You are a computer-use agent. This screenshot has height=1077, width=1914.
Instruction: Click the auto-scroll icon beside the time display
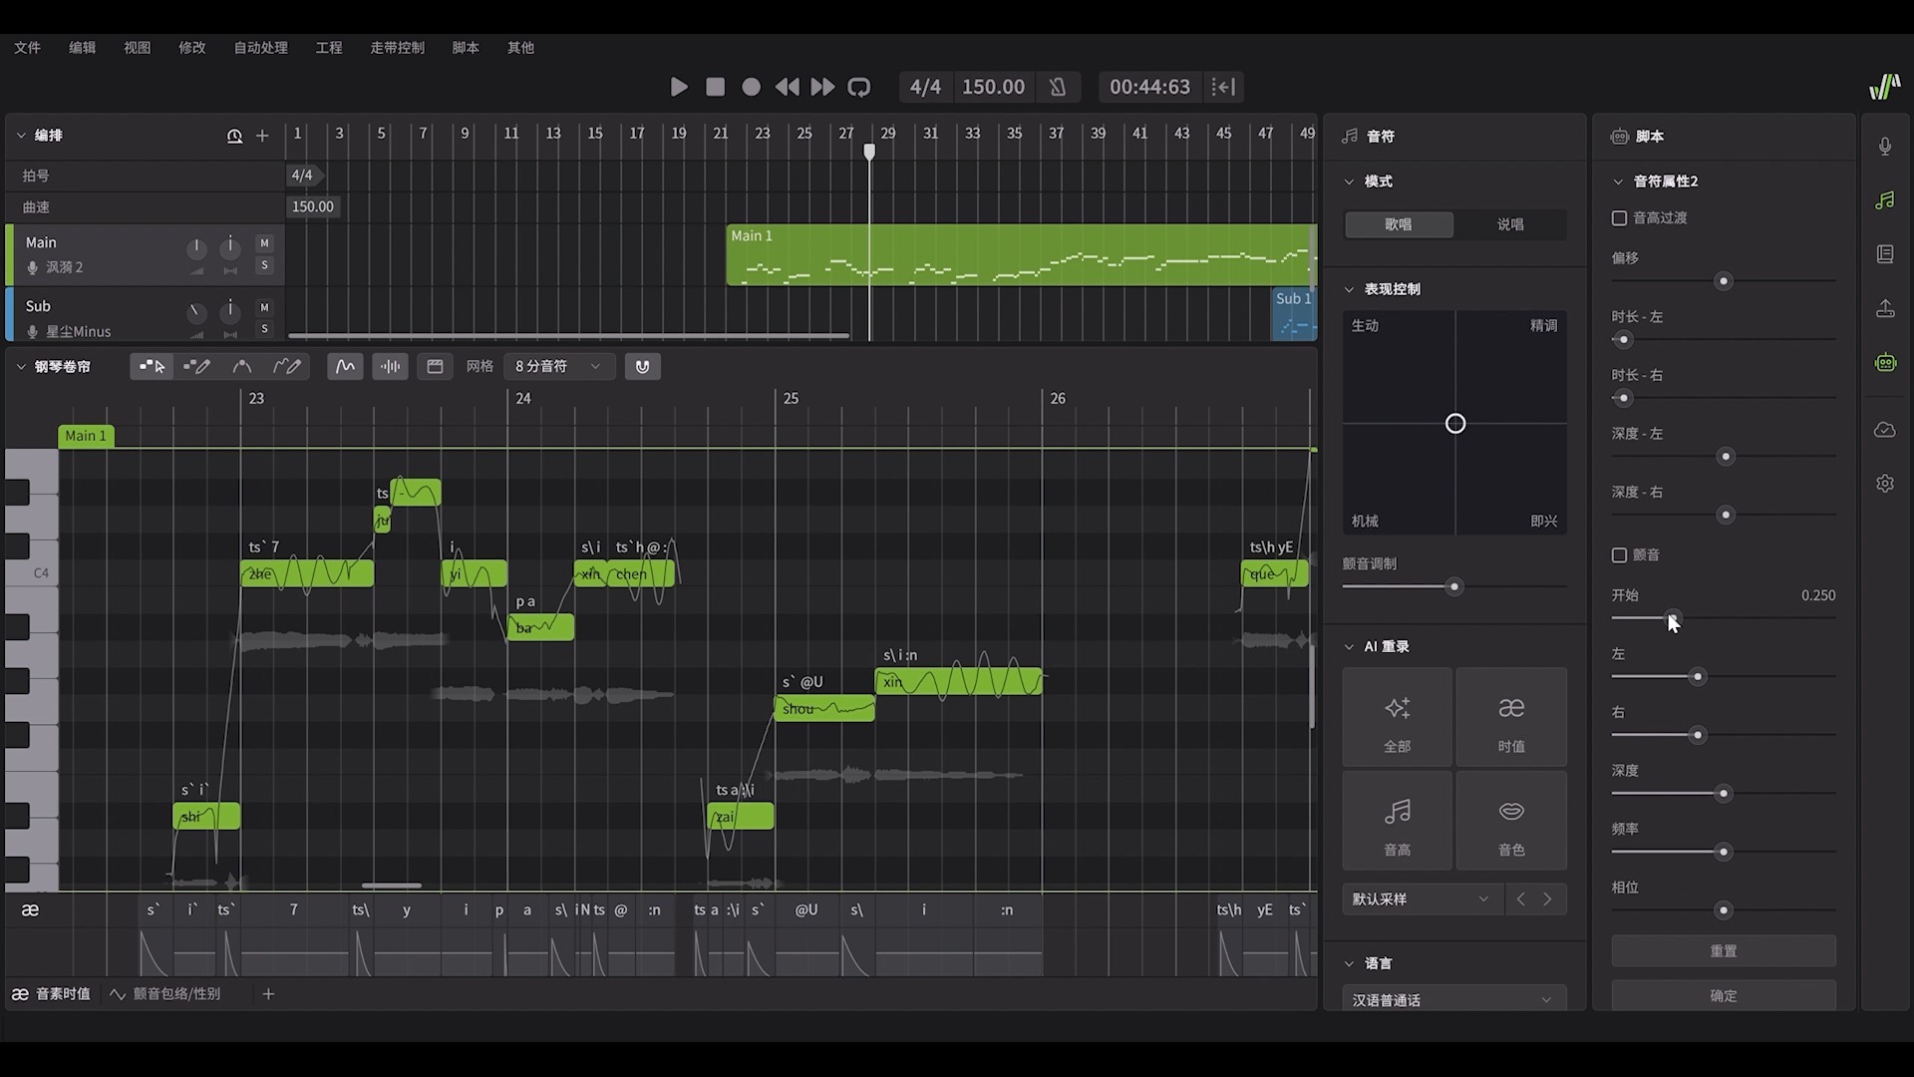1223,87
